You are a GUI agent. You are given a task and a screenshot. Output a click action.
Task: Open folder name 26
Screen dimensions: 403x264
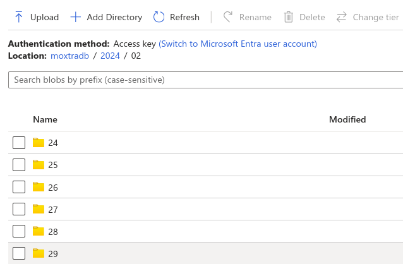(x=53, y=188)
